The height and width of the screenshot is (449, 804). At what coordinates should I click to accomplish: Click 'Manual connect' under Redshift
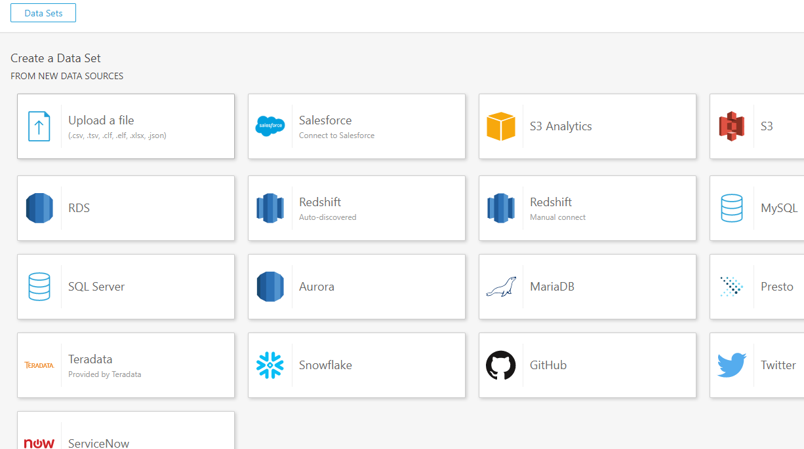click(558, 217)
